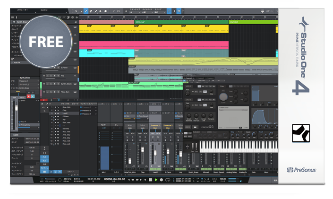Select the Mute tool
Screen dimensions: 333x199
[101, 11]
